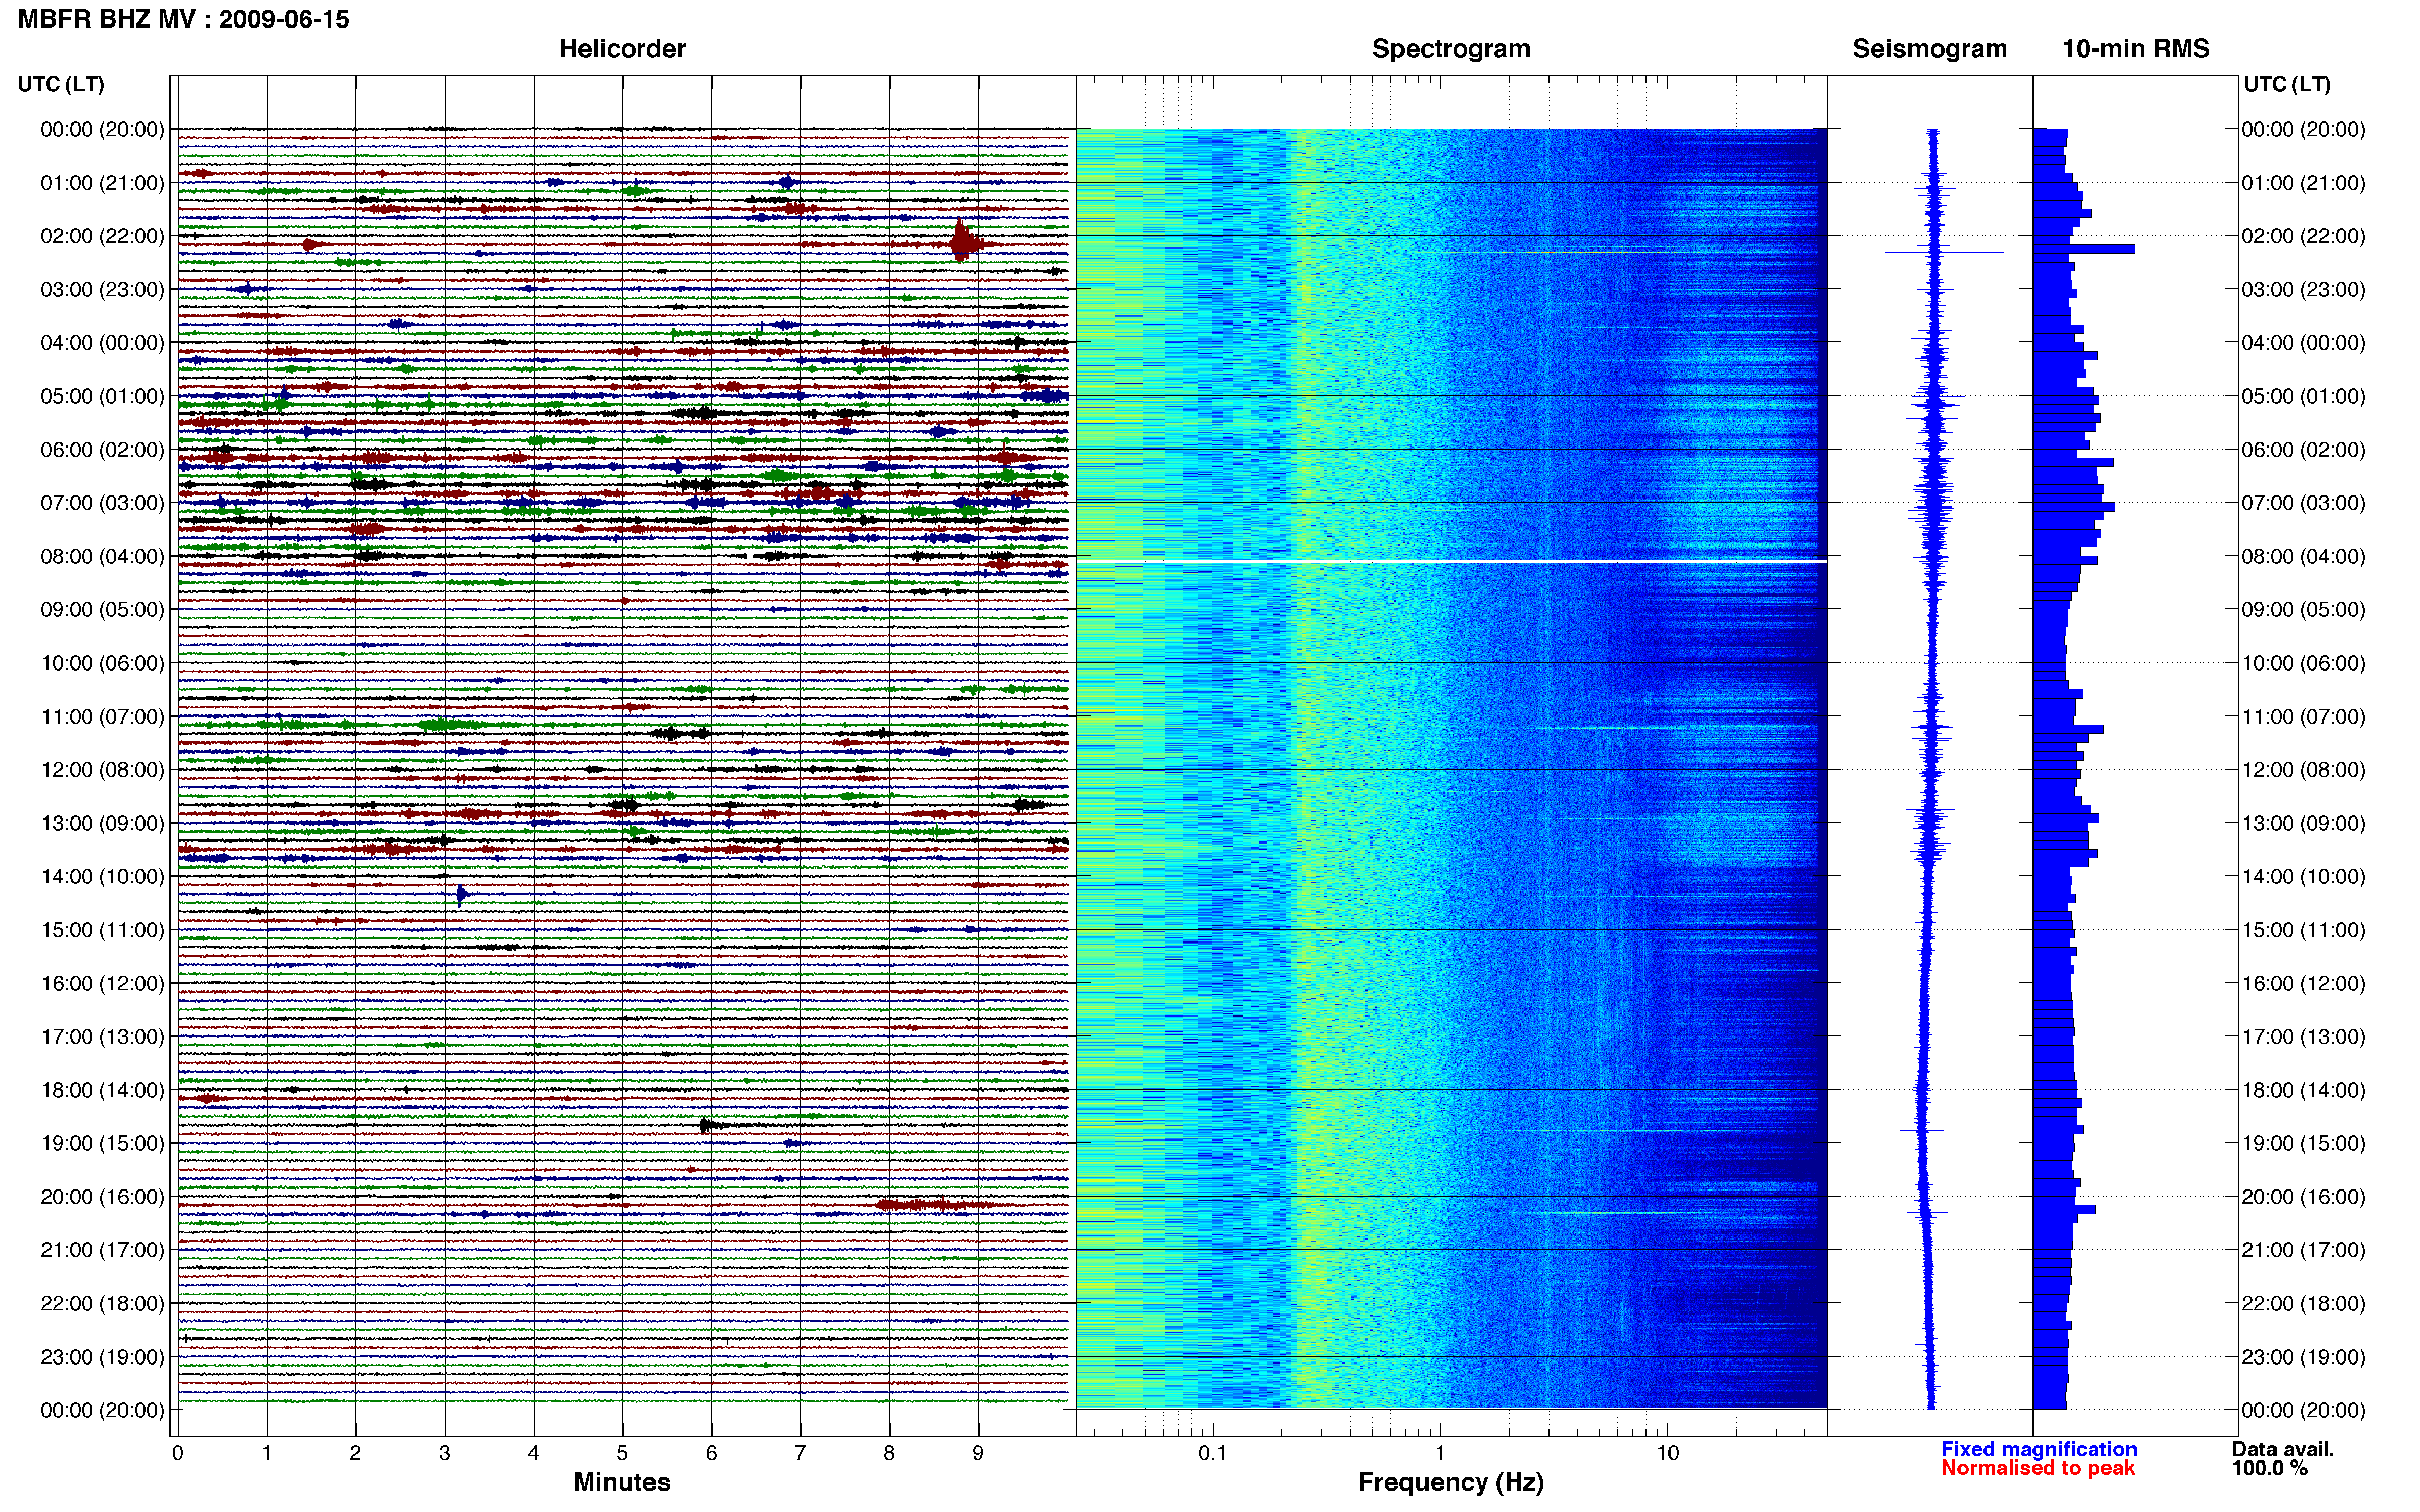The height and width of the screenshot is (1512, 2420).
Task: Click the blue helicorder spike after 14:00
Action: (x=461, y=894)
